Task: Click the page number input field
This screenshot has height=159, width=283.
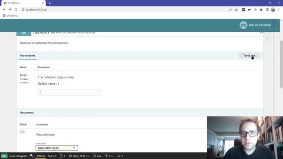Action: [69, 92]
